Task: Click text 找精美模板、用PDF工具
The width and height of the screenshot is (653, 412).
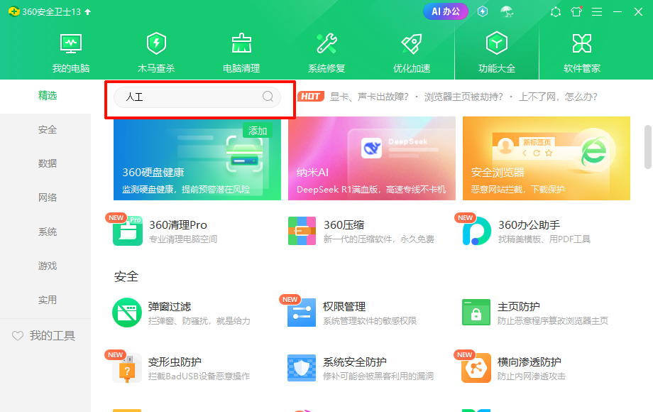Action: pos(544,239)
